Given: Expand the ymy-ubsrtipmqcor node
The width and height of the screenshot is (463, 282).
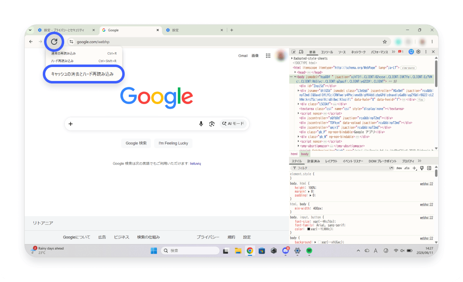Looking at the screenshot, I should click(x=298, y=146).
